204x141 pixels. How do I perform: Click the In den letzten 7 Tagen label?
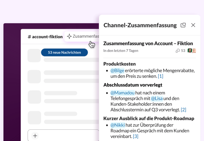pos(121,51)
